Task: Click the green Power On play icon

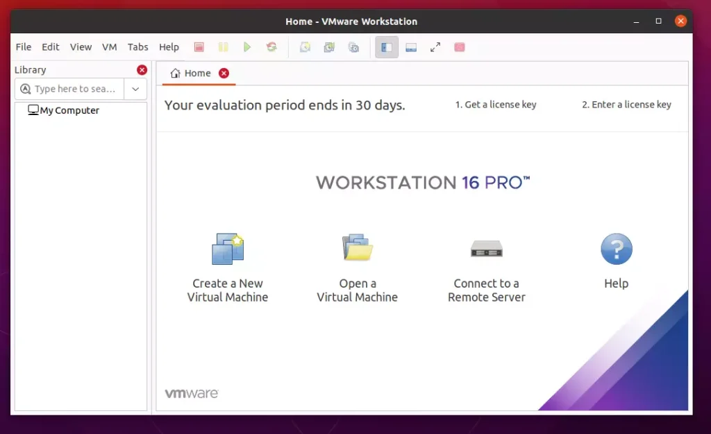Action: [247, 47]
